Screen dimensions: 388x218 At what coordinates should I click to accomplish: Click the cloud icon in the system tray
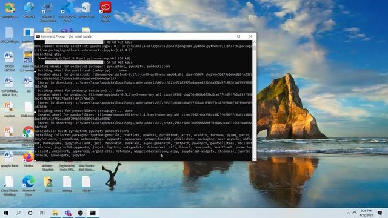pos(355,213)
